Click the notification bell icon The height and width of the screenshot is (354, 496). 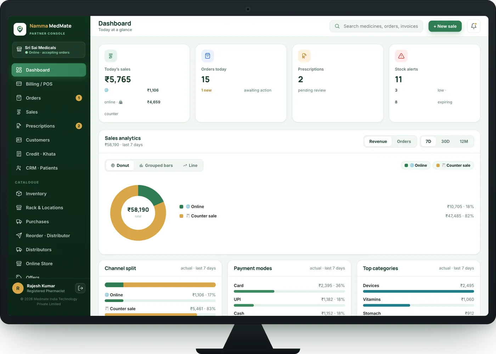[474, 26]
